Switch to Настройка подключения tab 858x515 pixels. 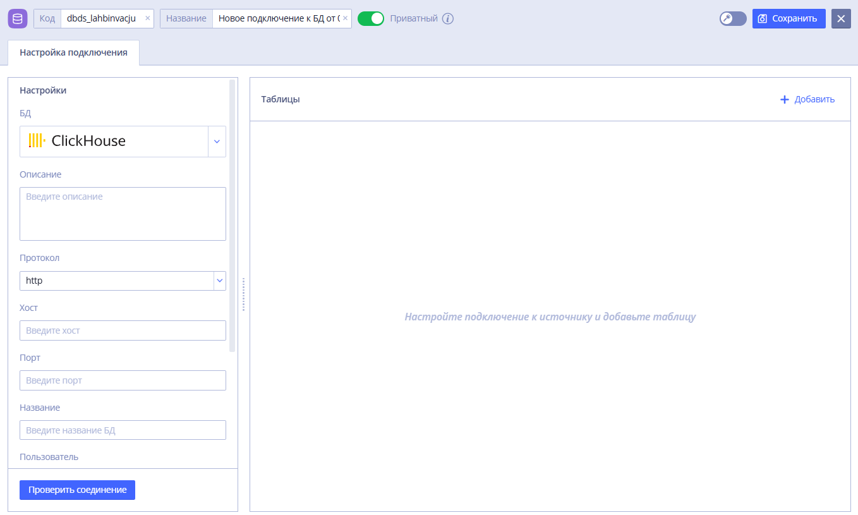(73, 52)
